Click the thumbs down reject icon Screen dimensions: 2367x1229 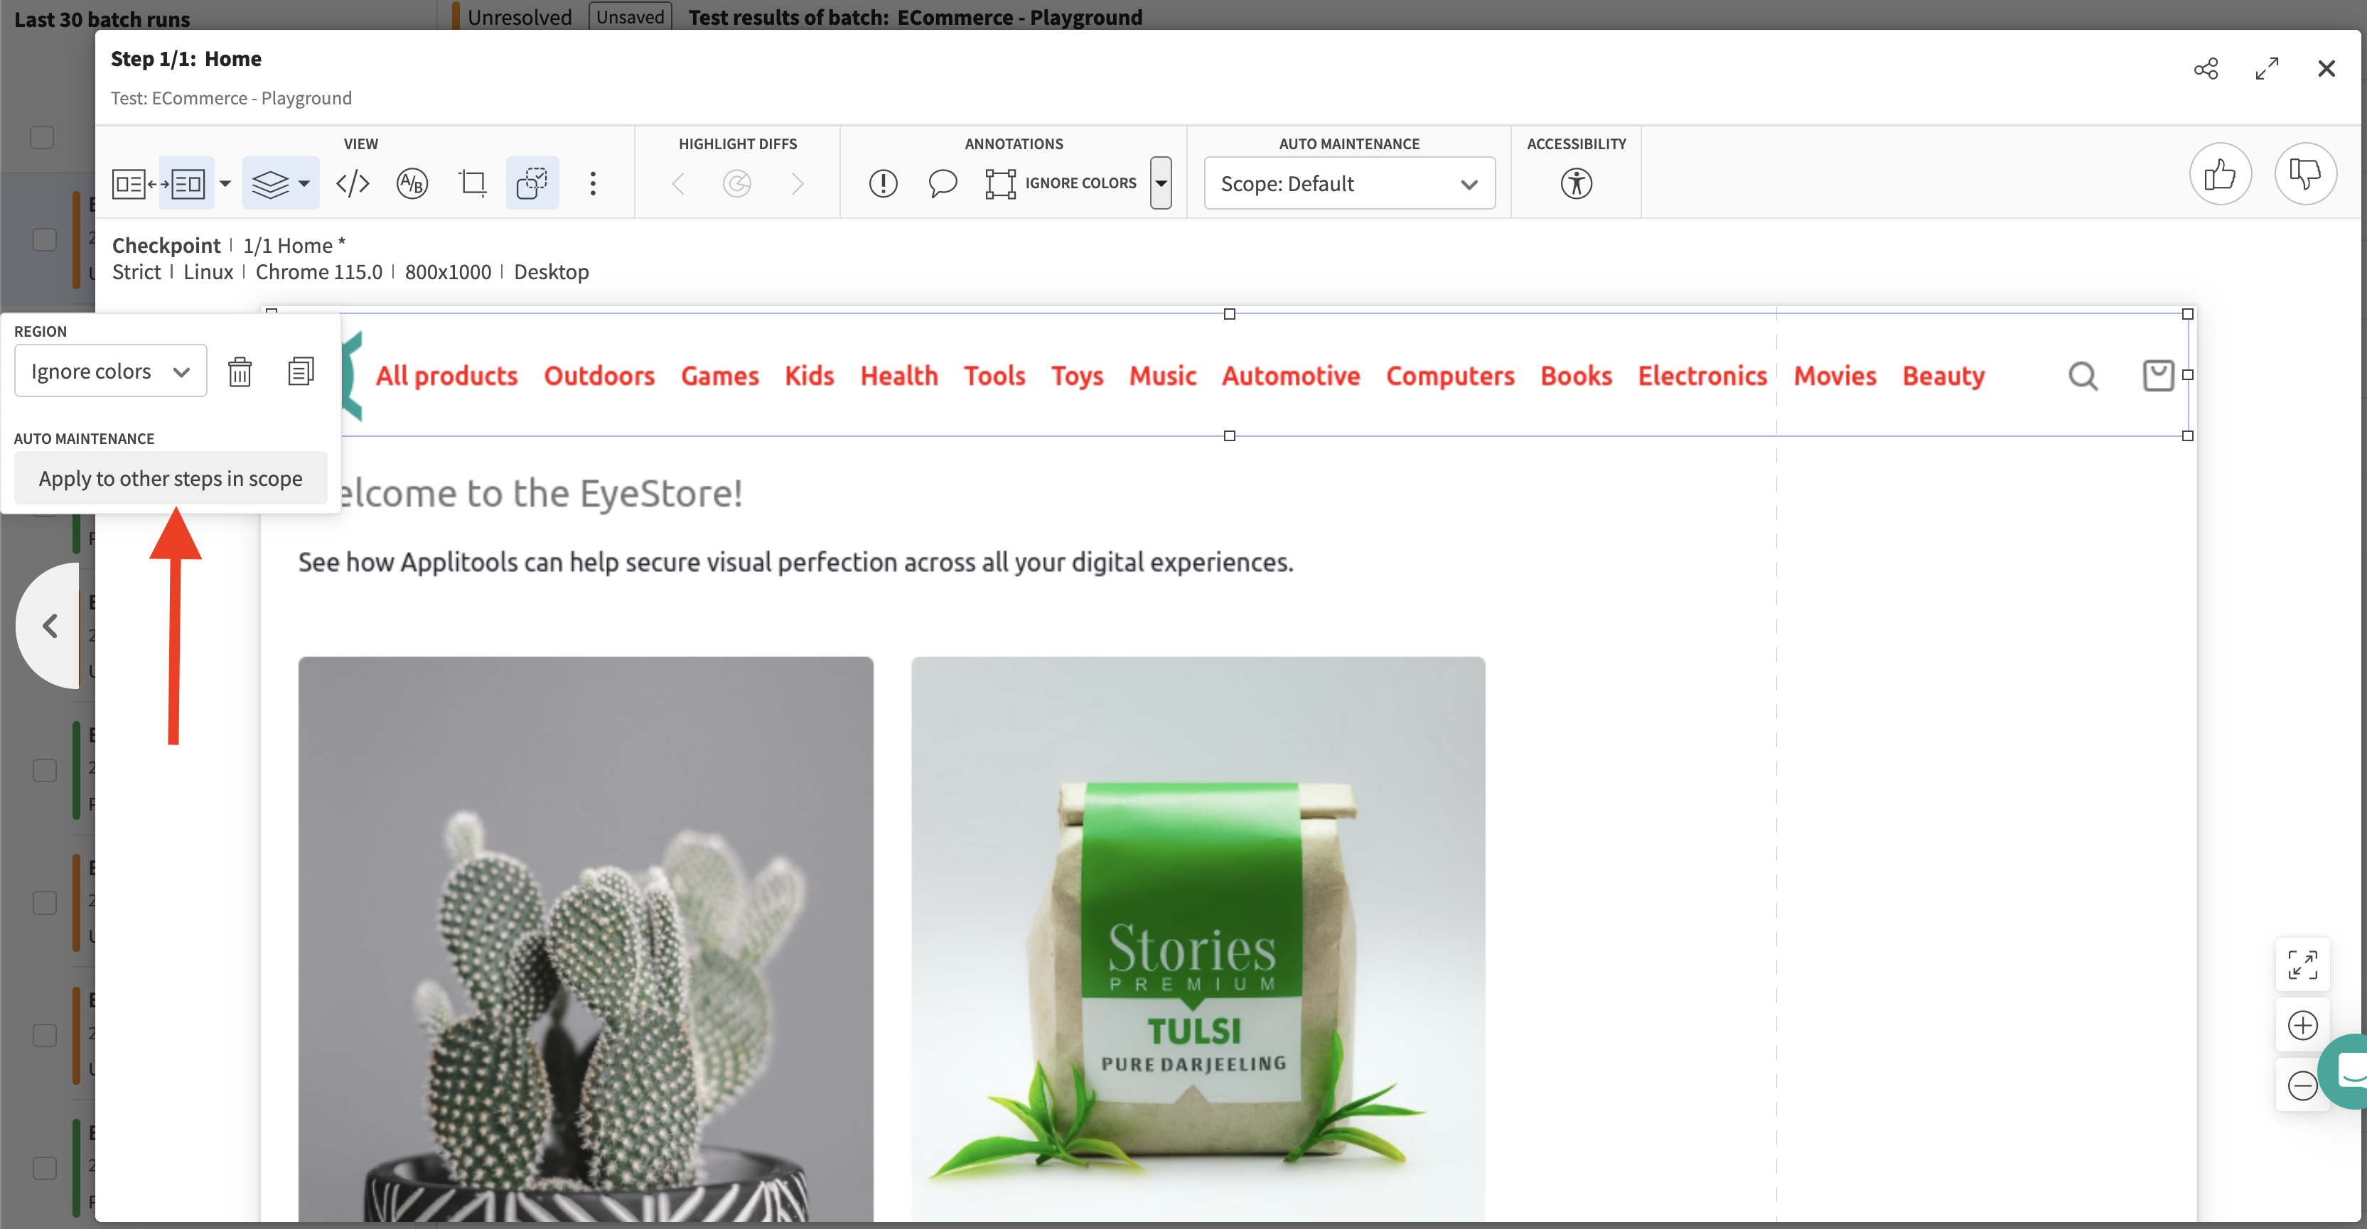point(2304,175)
